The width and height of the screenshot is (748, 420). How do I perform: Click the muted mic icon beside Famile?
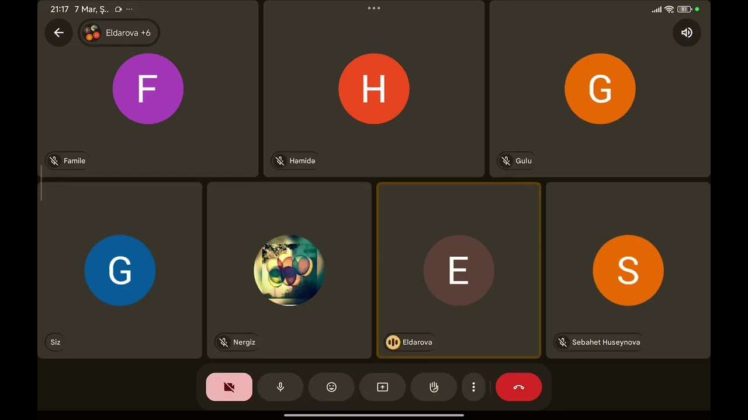54,161
